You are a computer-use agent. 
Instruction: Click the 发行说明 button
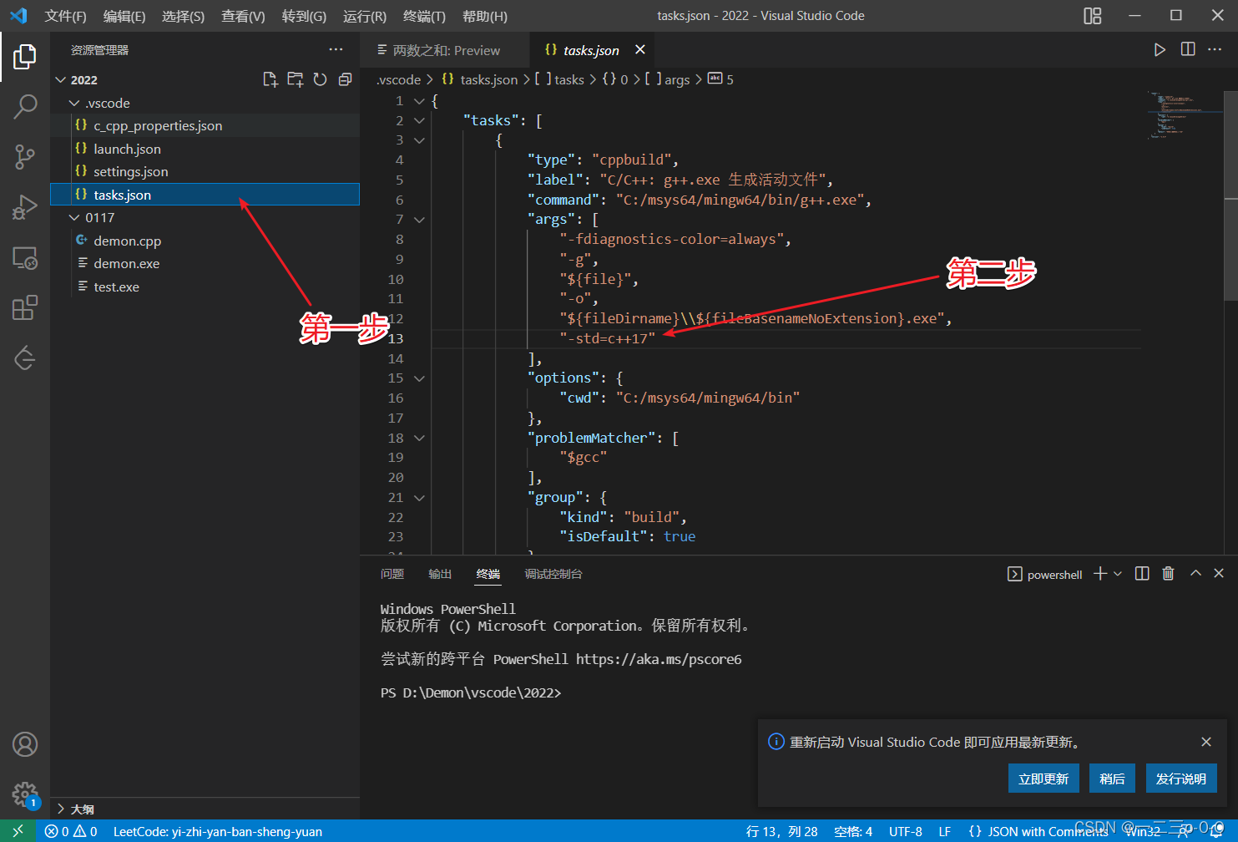click(1181, 778)
